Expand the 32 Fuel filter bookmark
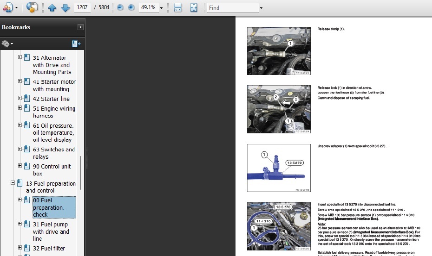 (x=20, y=248)
